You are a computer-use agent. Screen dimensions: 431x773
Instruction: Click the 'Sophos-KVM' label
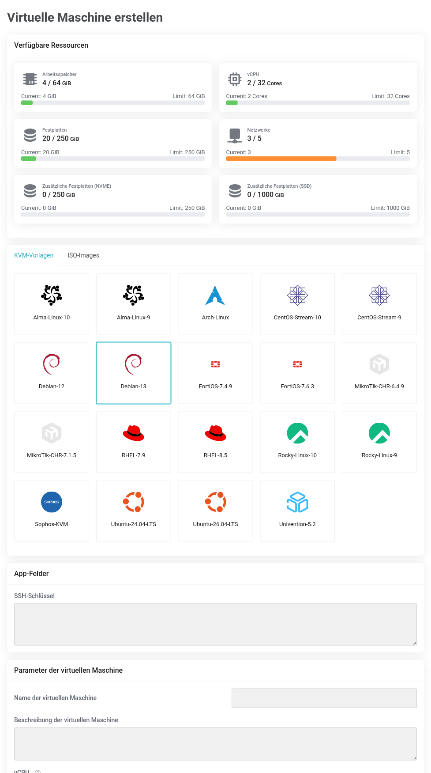52,524
